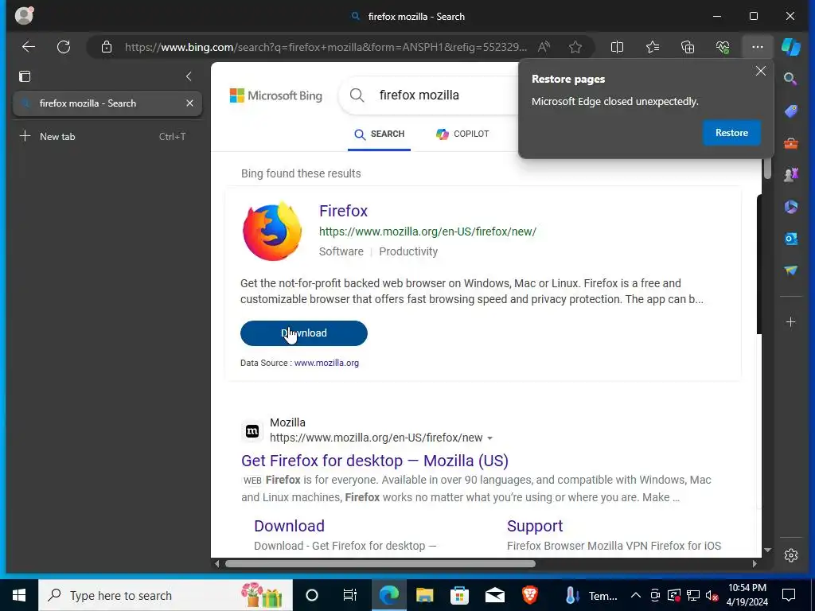Click the sidebar search magnifier icon
This screenshot has width=815, height=611.
coord(790,79)
